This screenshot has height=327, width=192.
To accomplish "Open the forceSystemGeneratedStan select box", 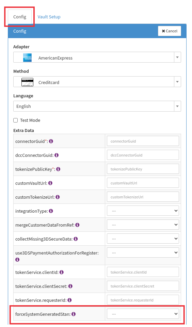I will (x=143, y=314).
